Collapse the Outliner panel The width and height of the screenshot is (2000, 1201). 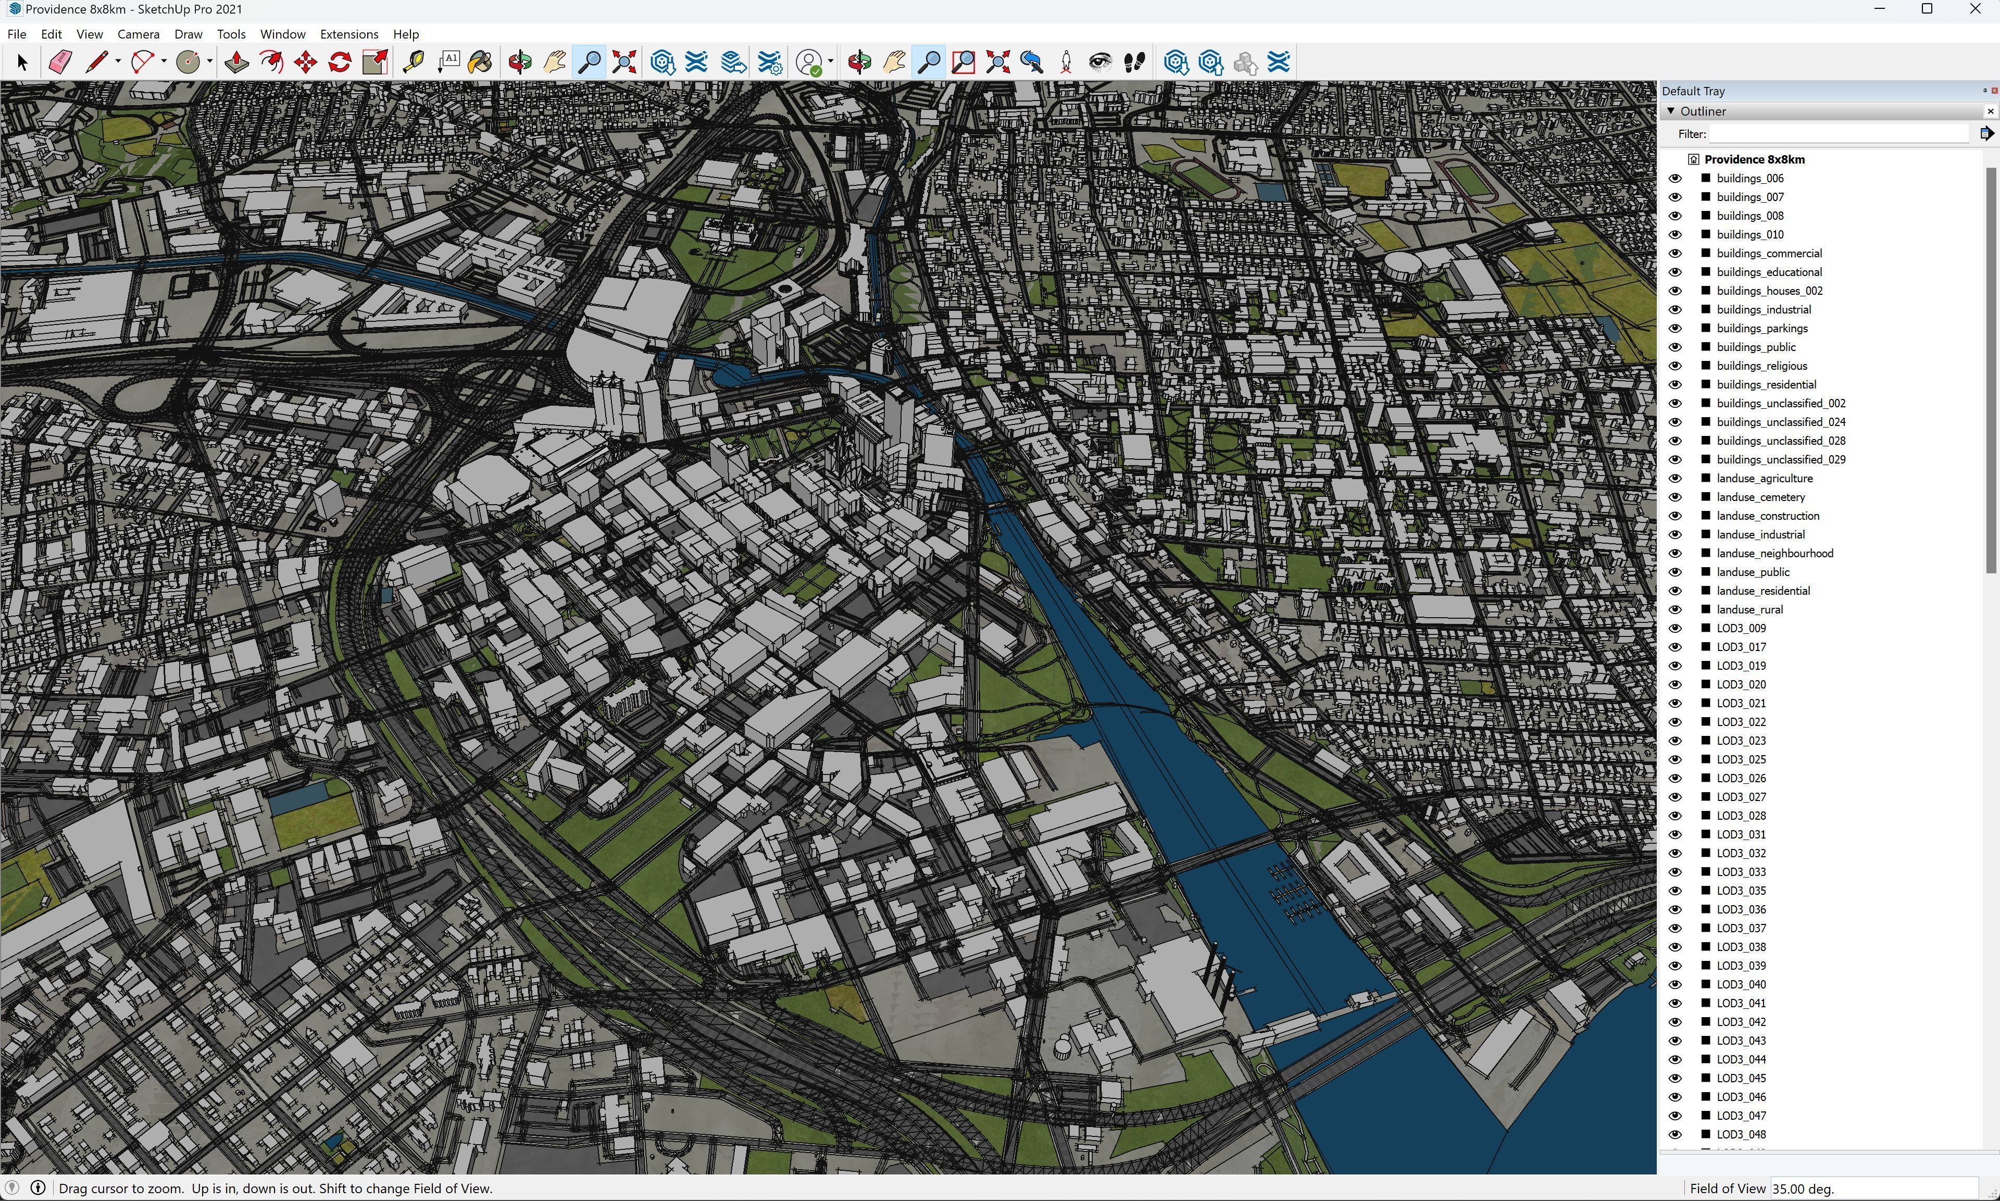click(x=1671, y=111)
